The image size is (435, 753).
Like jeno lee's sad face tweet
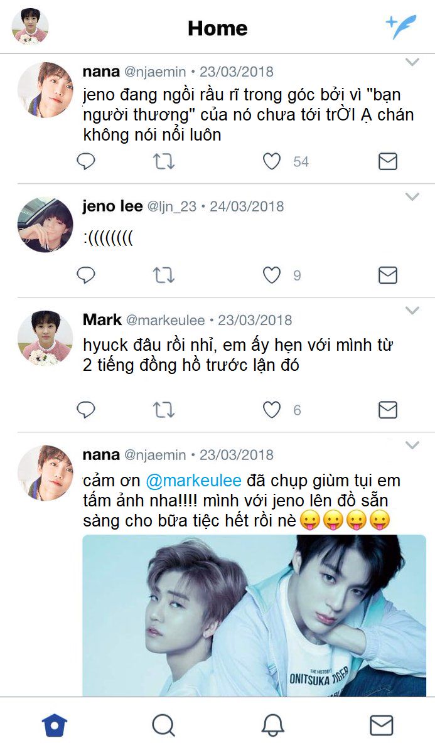[x=271, y=275]
